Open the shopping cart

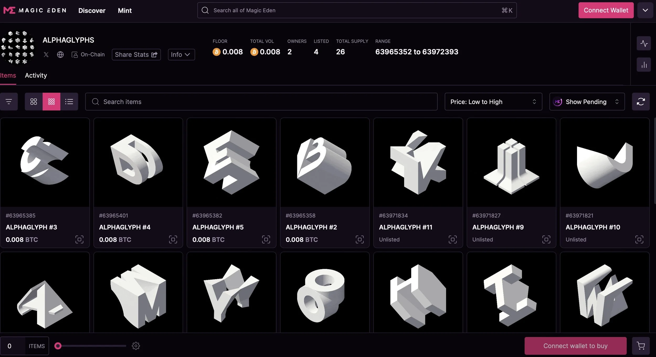pyautogui.click(x=641, y=346)
